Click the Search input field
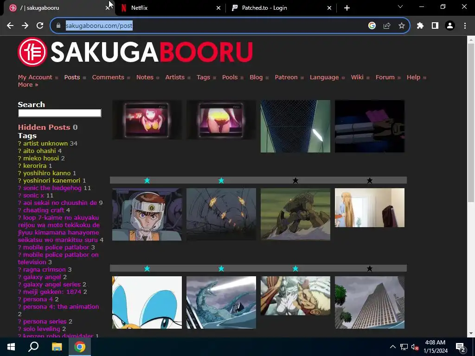475x356 pixels. [60, 113]
